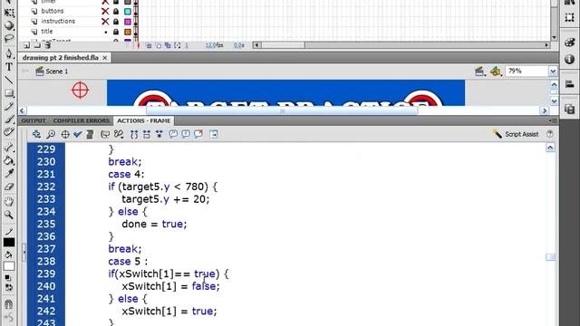
Task: Click Insert target path icon
Action: [x=65, y=134]
